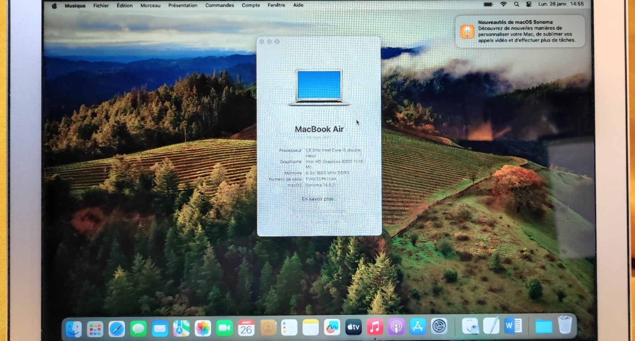Open the Fenêtre menu
Viewport: 635px width, 341px height.
click(x=276, y=5)
